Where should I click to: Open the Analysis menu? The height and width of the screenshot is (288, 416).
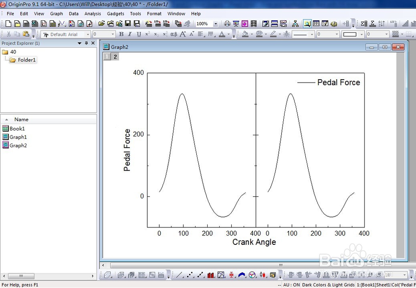(93, 14)
